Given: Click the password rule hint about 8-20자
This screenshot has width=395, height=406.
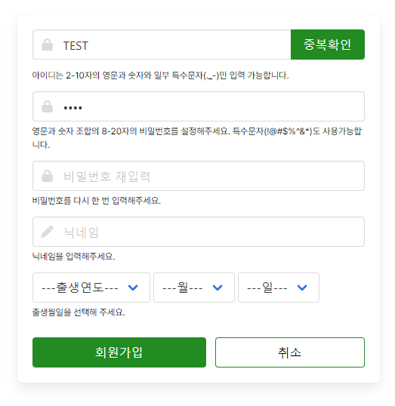Looking at the screenshot, I should coord(197,138).
